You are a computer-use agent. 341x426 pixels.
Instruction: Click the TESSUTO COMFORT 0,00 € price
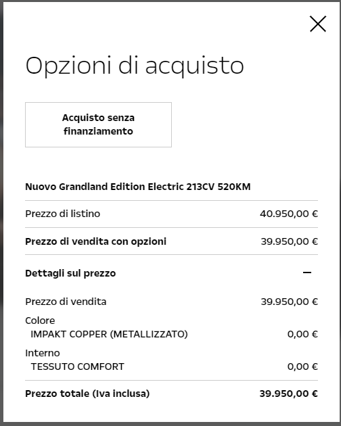302,366
